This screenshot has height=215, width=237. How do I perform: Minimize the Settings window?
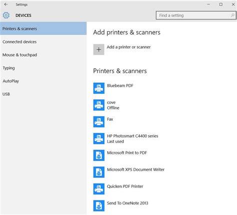coord(208,5)
